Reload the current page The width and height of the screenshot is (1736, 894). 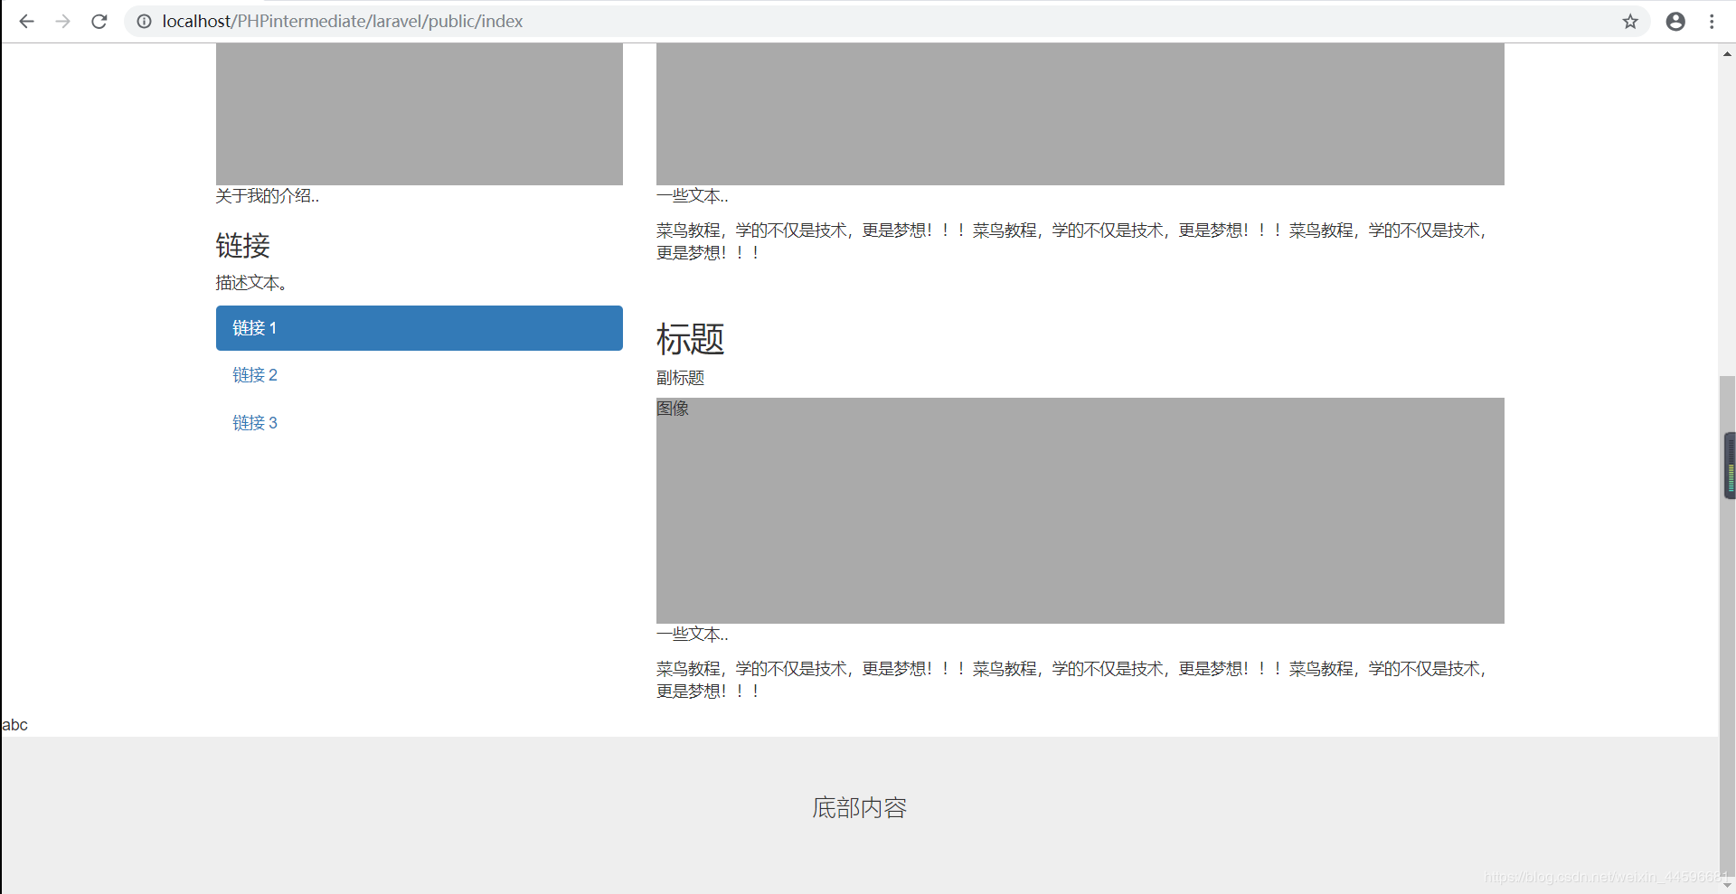(x=99, y=22)
